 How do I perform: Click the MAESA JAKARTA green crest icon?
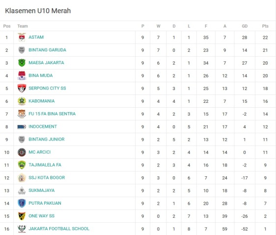[22, 63]
